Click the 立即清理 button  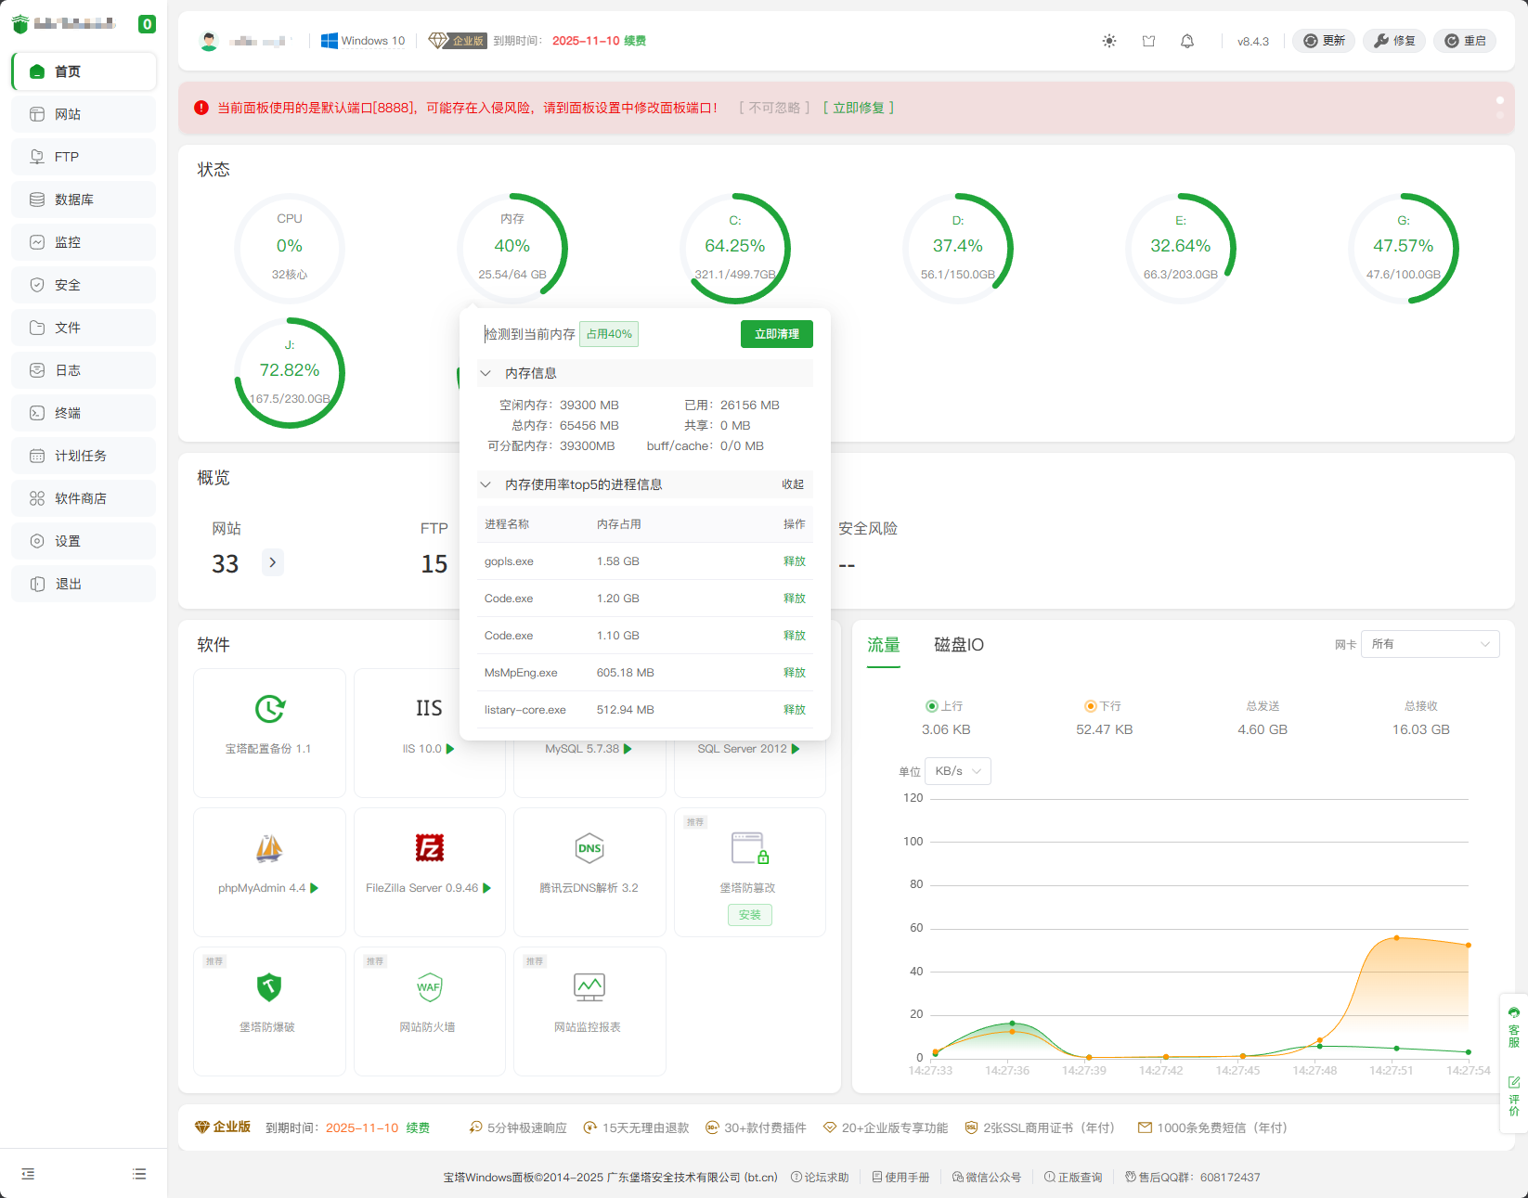click(776, 334)
